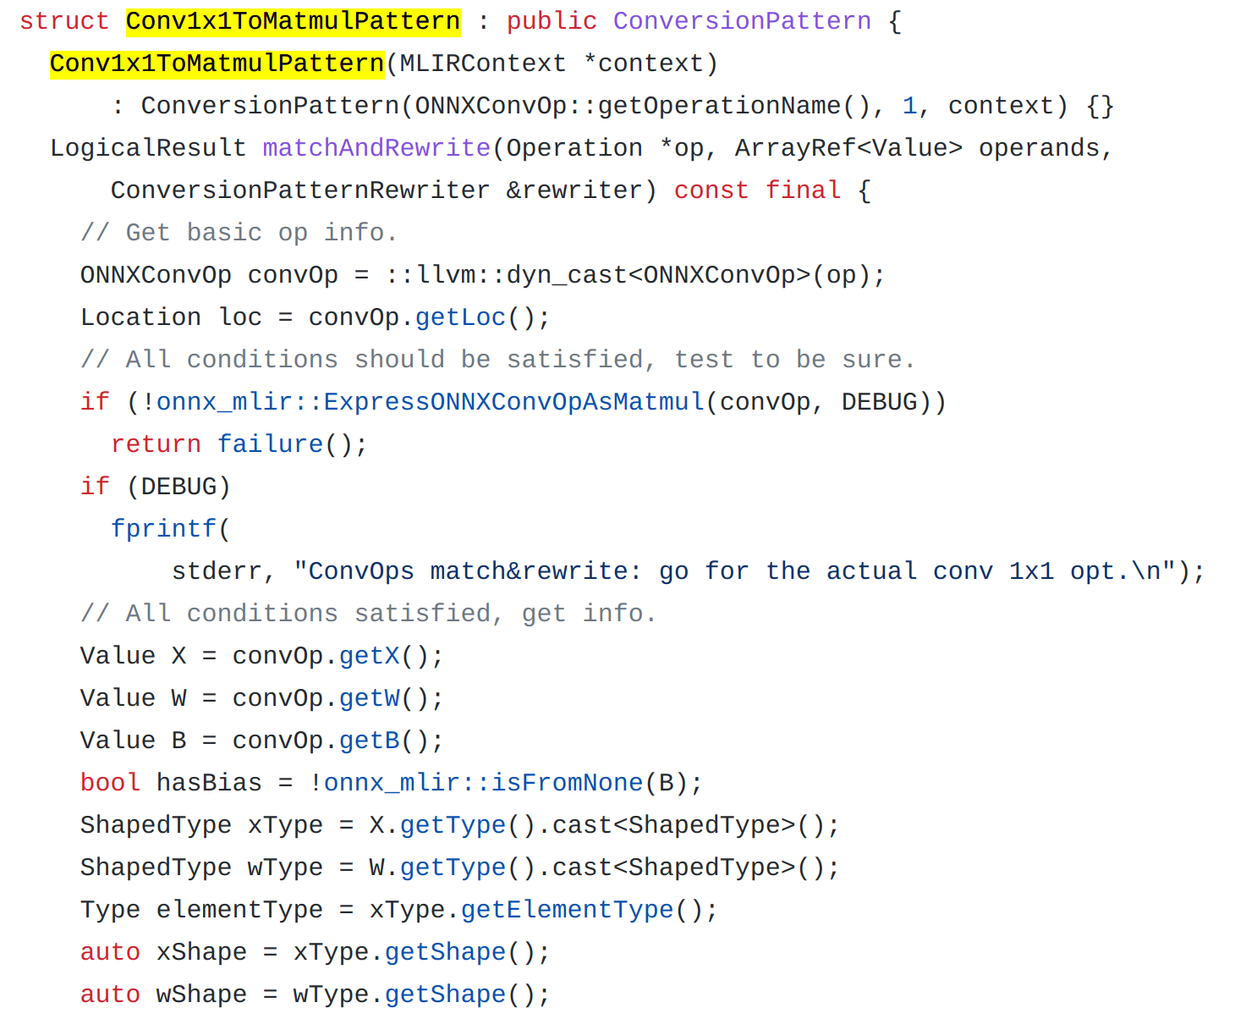Click comment 'All conditions should be satisfied'
1257x1019 pixels.
pyautogui.click(x=497, y=360)
